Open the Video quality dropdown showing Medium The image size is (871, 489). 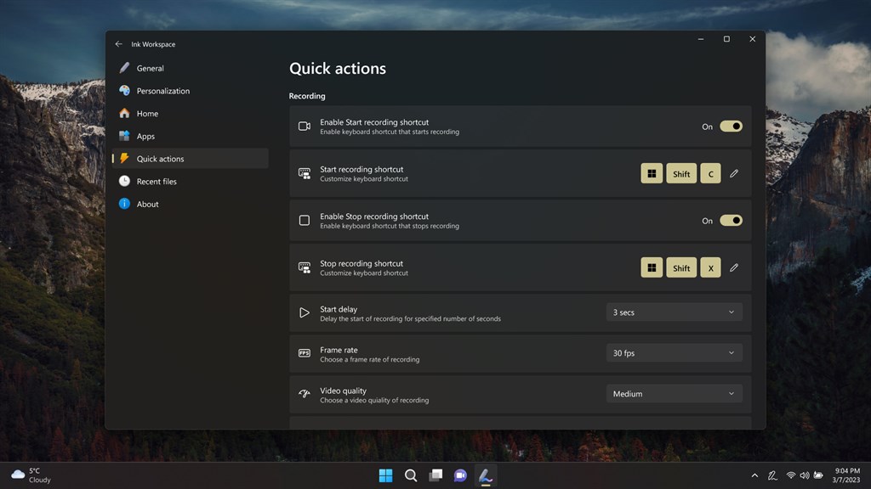point(675,394)
